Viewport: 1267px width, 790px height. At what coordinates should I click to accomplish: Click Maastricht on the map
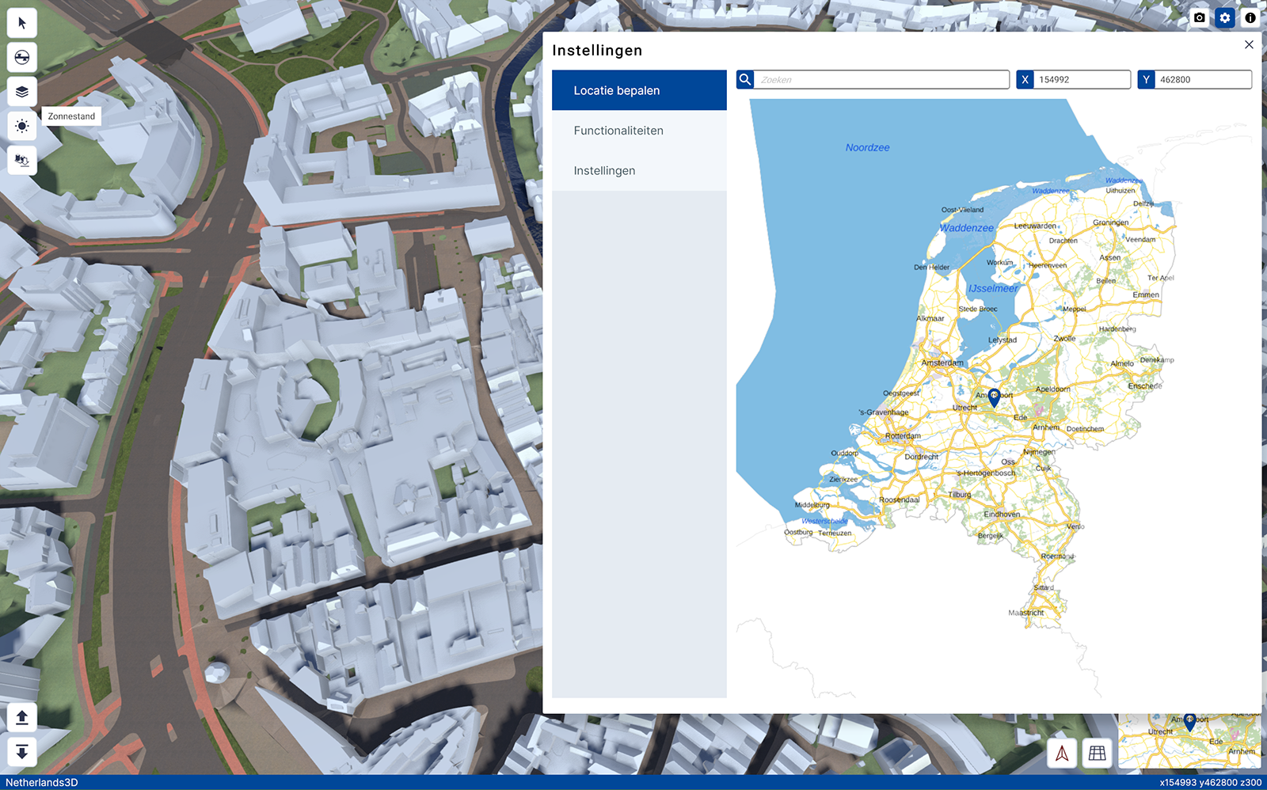(x=1026, y=613)
